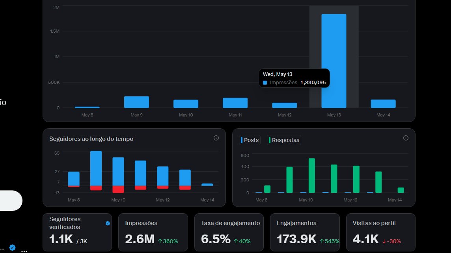
Task: Click followers bar for May 14
Action: point(207,185)
